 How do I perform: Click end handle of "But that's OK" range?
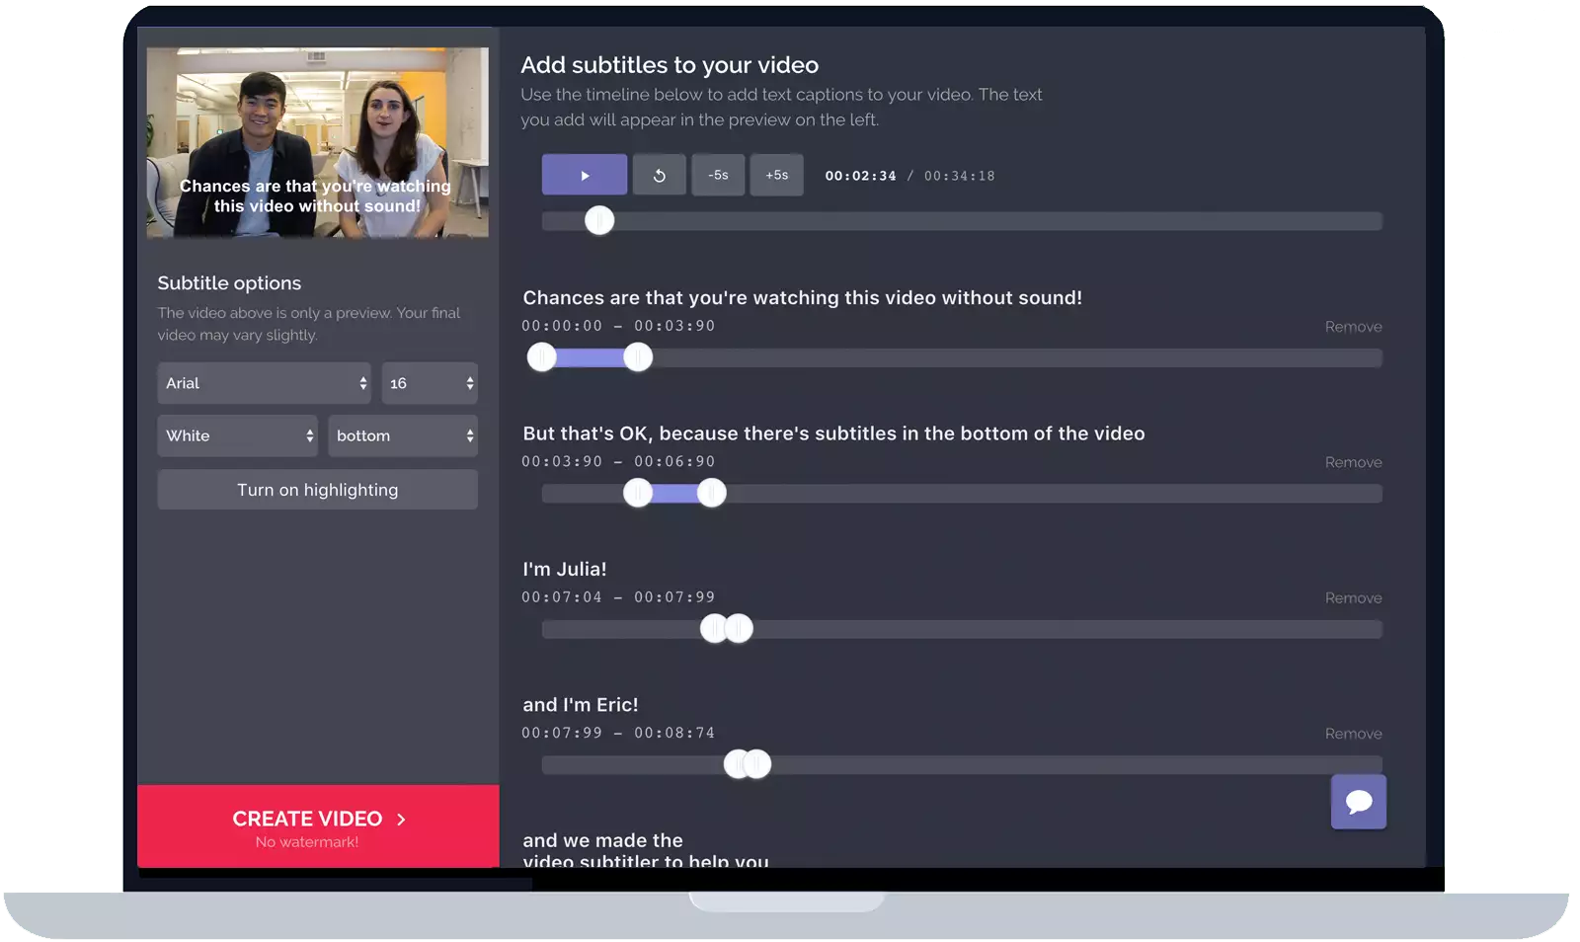tap(712, 492)
